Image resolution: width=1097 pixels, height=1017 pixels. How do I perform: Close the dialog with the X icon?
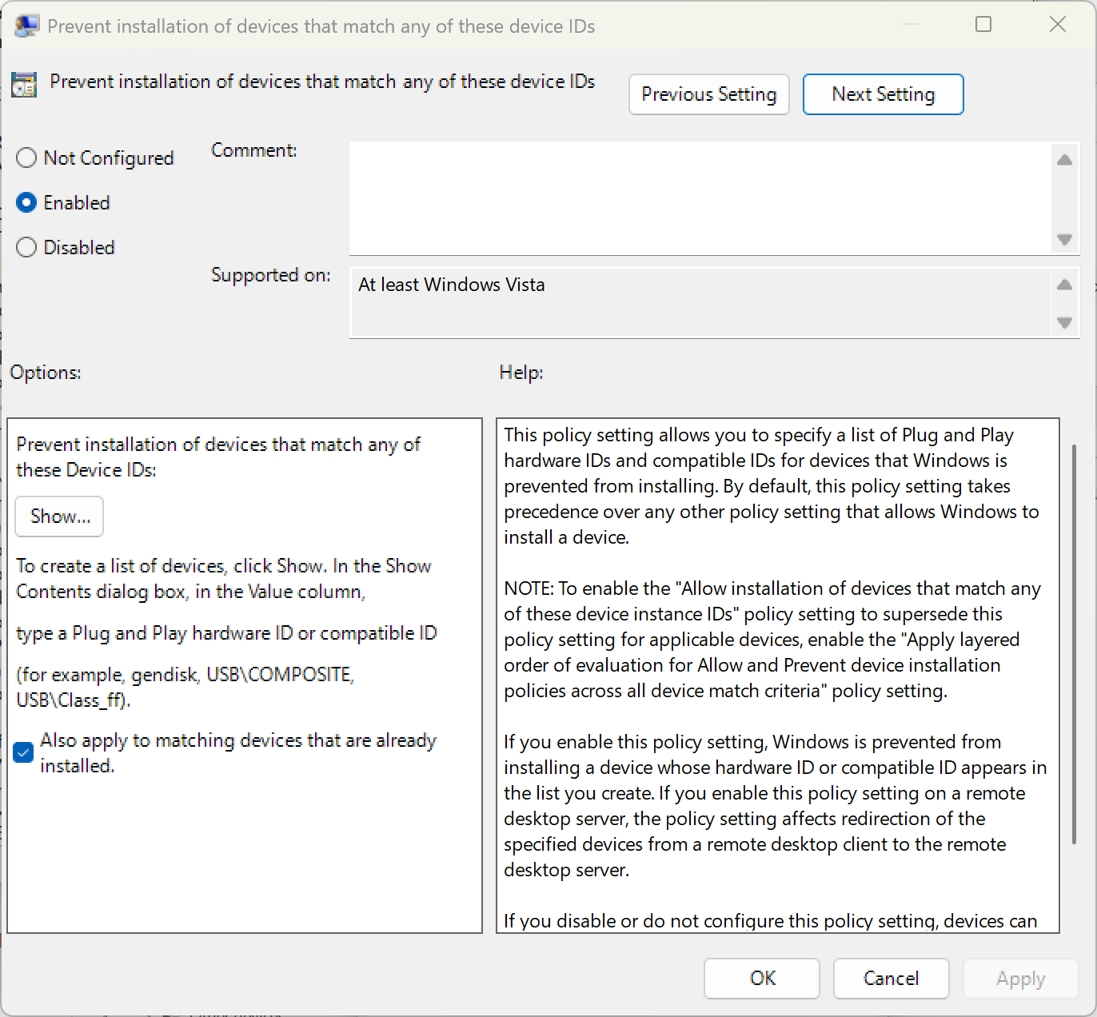pyautogui.click(x=1057, y=25)
